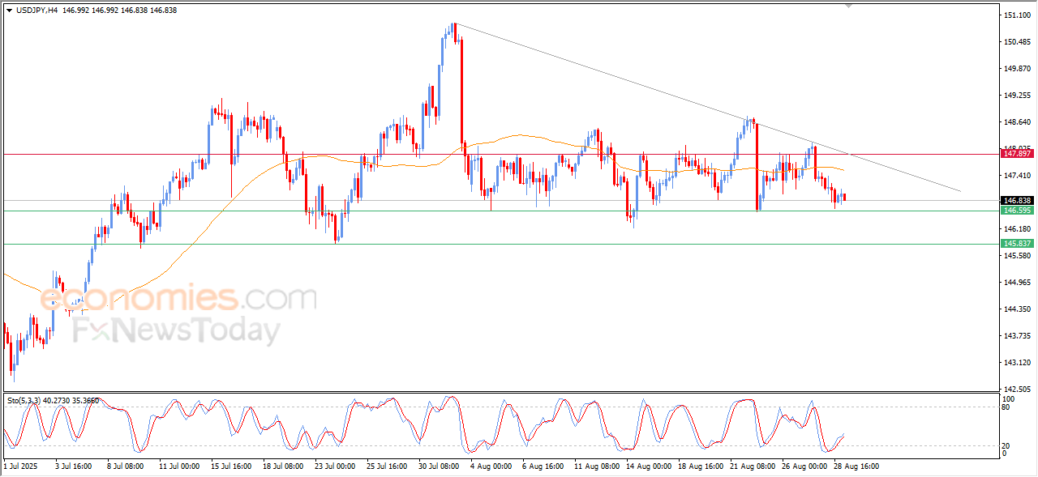Viewport: 1038px width, 477px height.
Task: Click the 149.255 value on price axis
Action: pos(1017,96)
